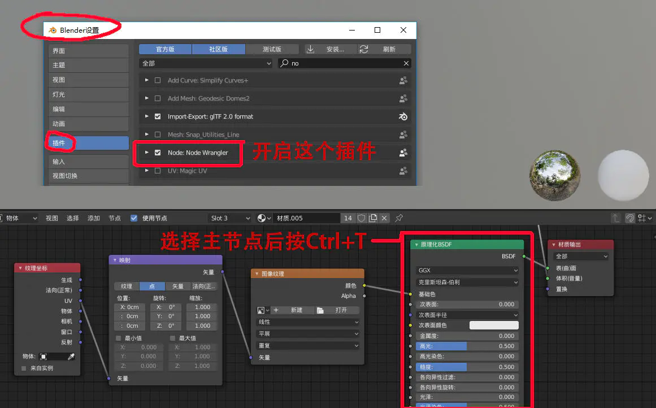Enable UV: Magic UV checkbox
The image size is (656, 408).
(x=158, y=171)
